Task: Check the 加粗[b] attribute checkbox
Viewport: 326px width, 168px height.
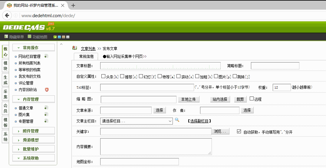Action: tap(197, 76)
